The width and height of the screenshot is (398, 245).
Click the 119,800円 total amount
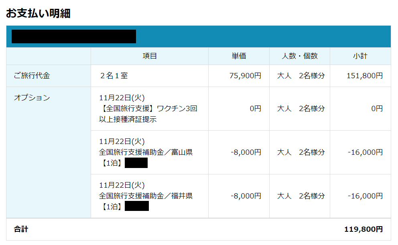point(363,229)
